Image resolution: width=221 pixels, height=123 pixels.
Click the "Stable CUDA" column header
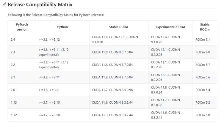pyautogui.click(x=119, y=27)
